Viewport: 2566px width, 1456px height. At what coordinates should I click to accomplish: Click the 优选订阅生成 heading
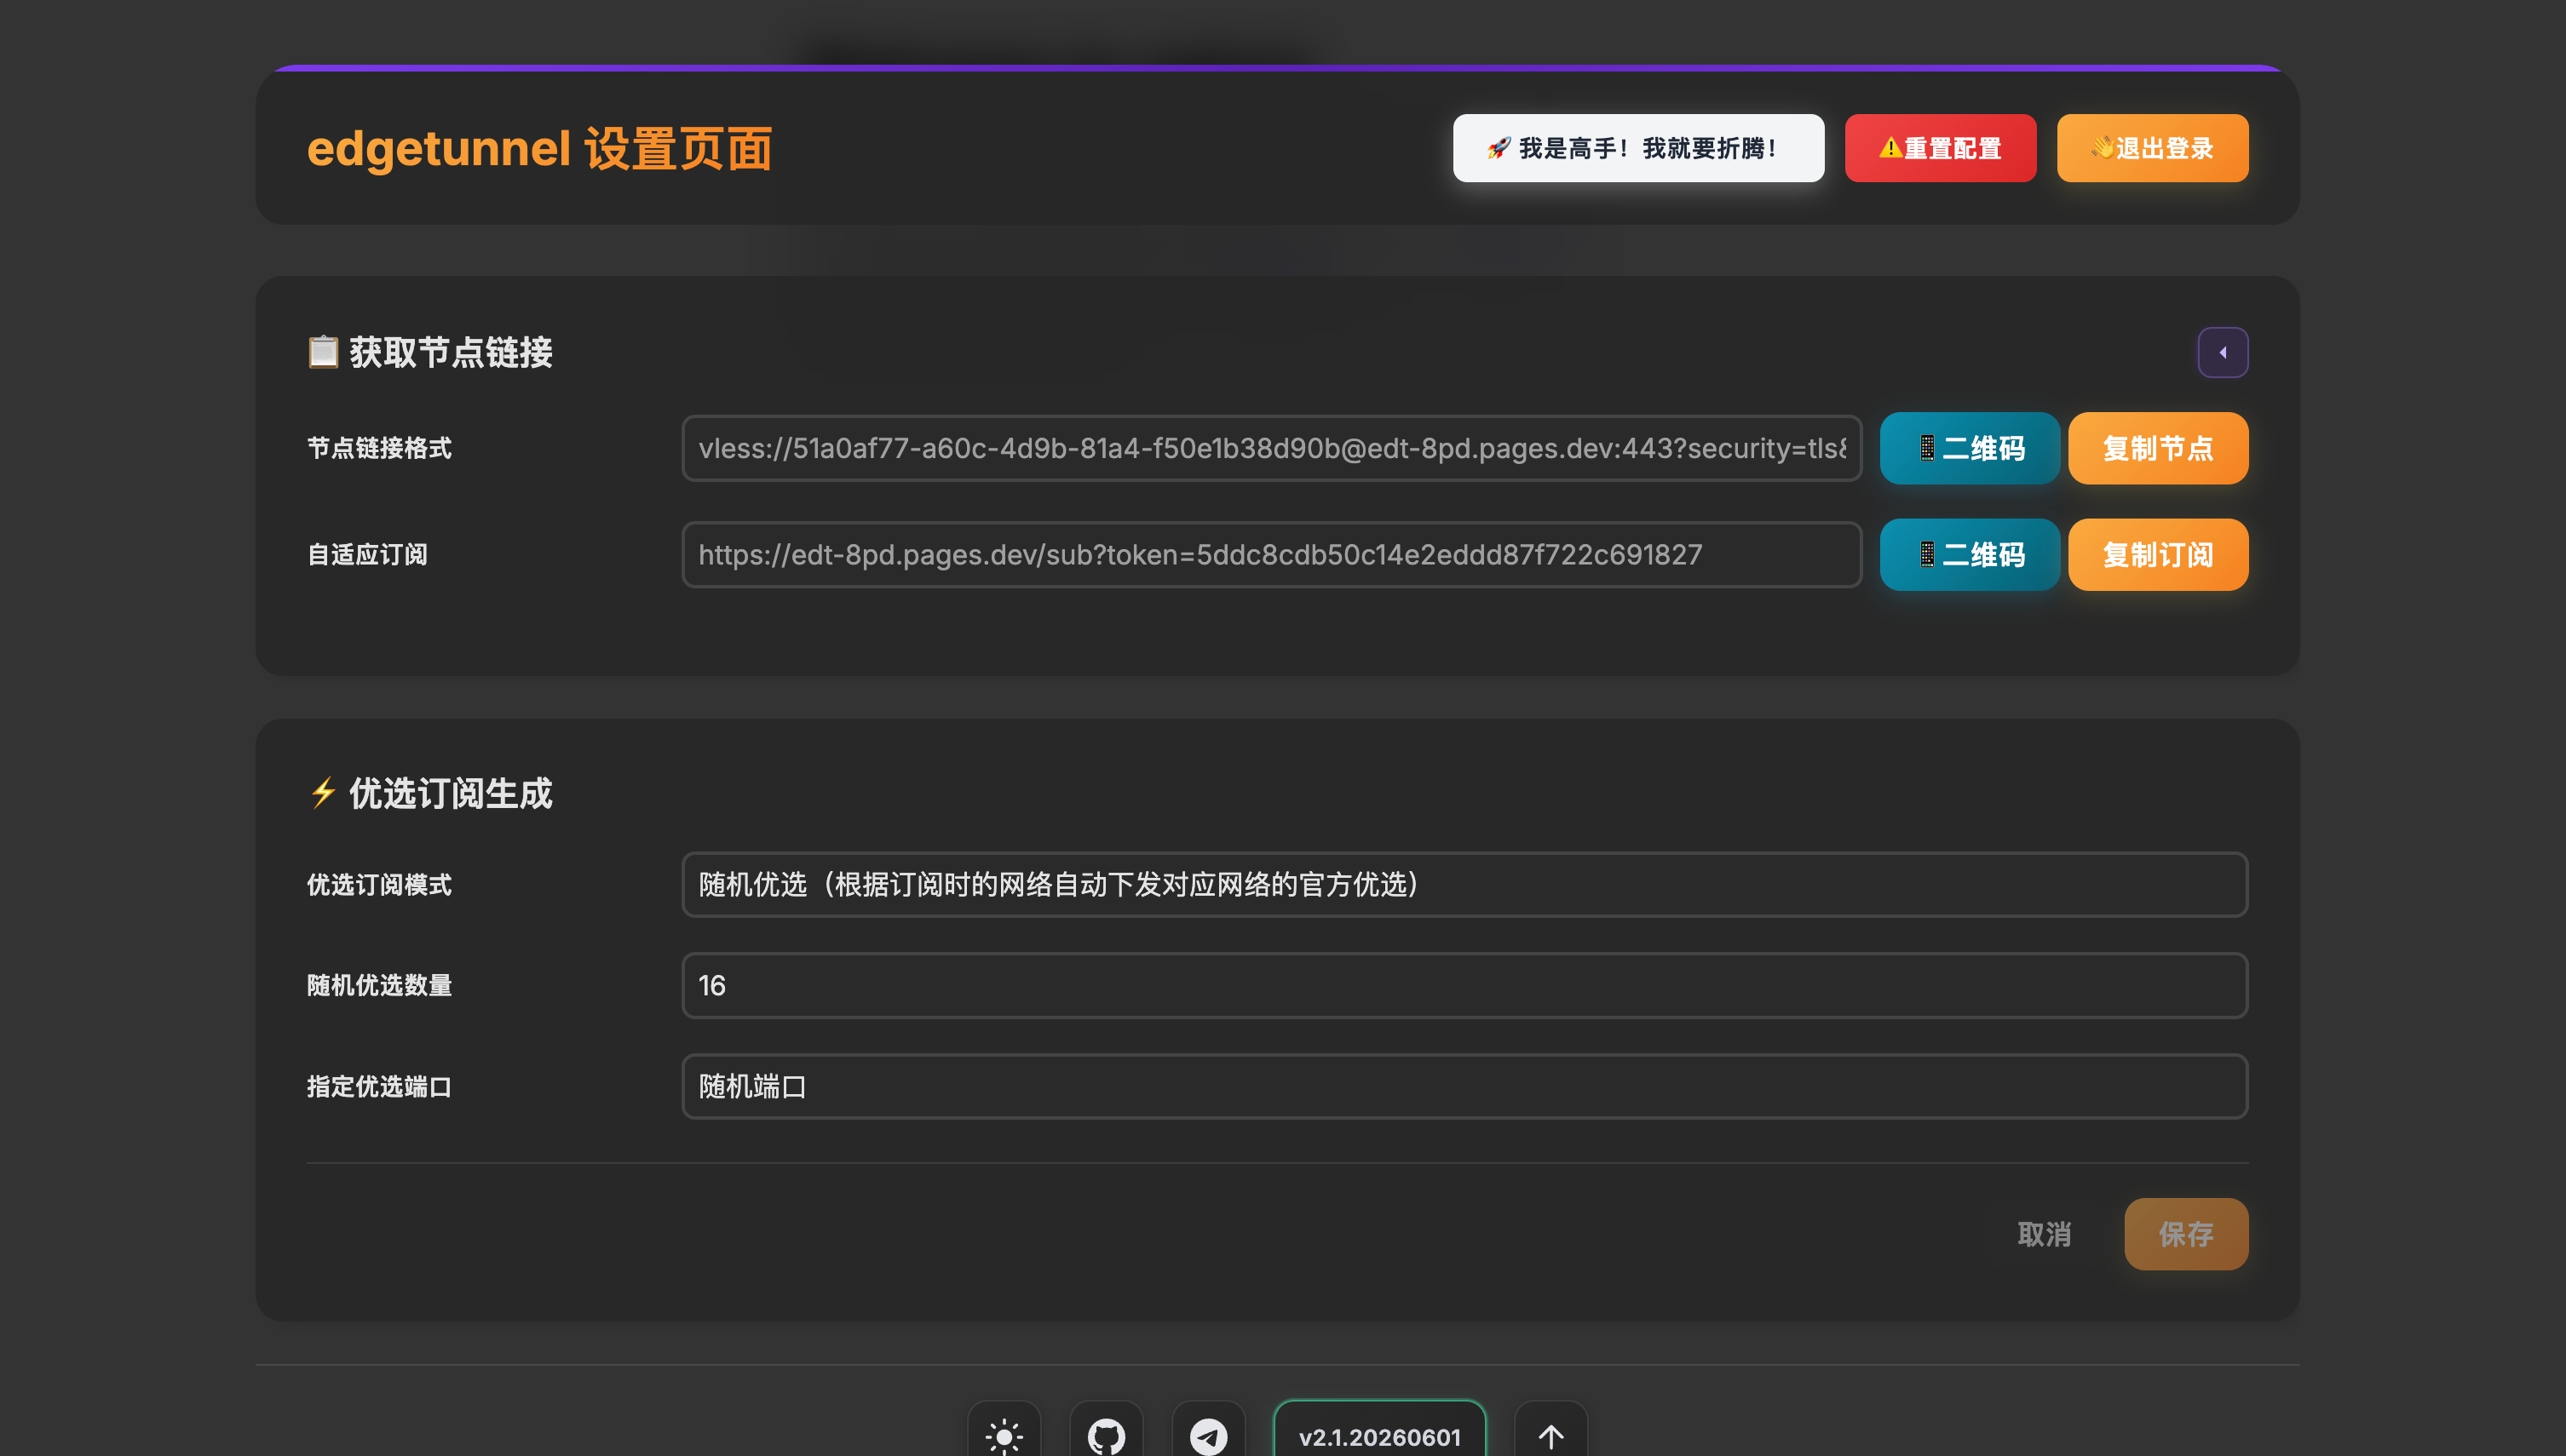pos(430,793)
